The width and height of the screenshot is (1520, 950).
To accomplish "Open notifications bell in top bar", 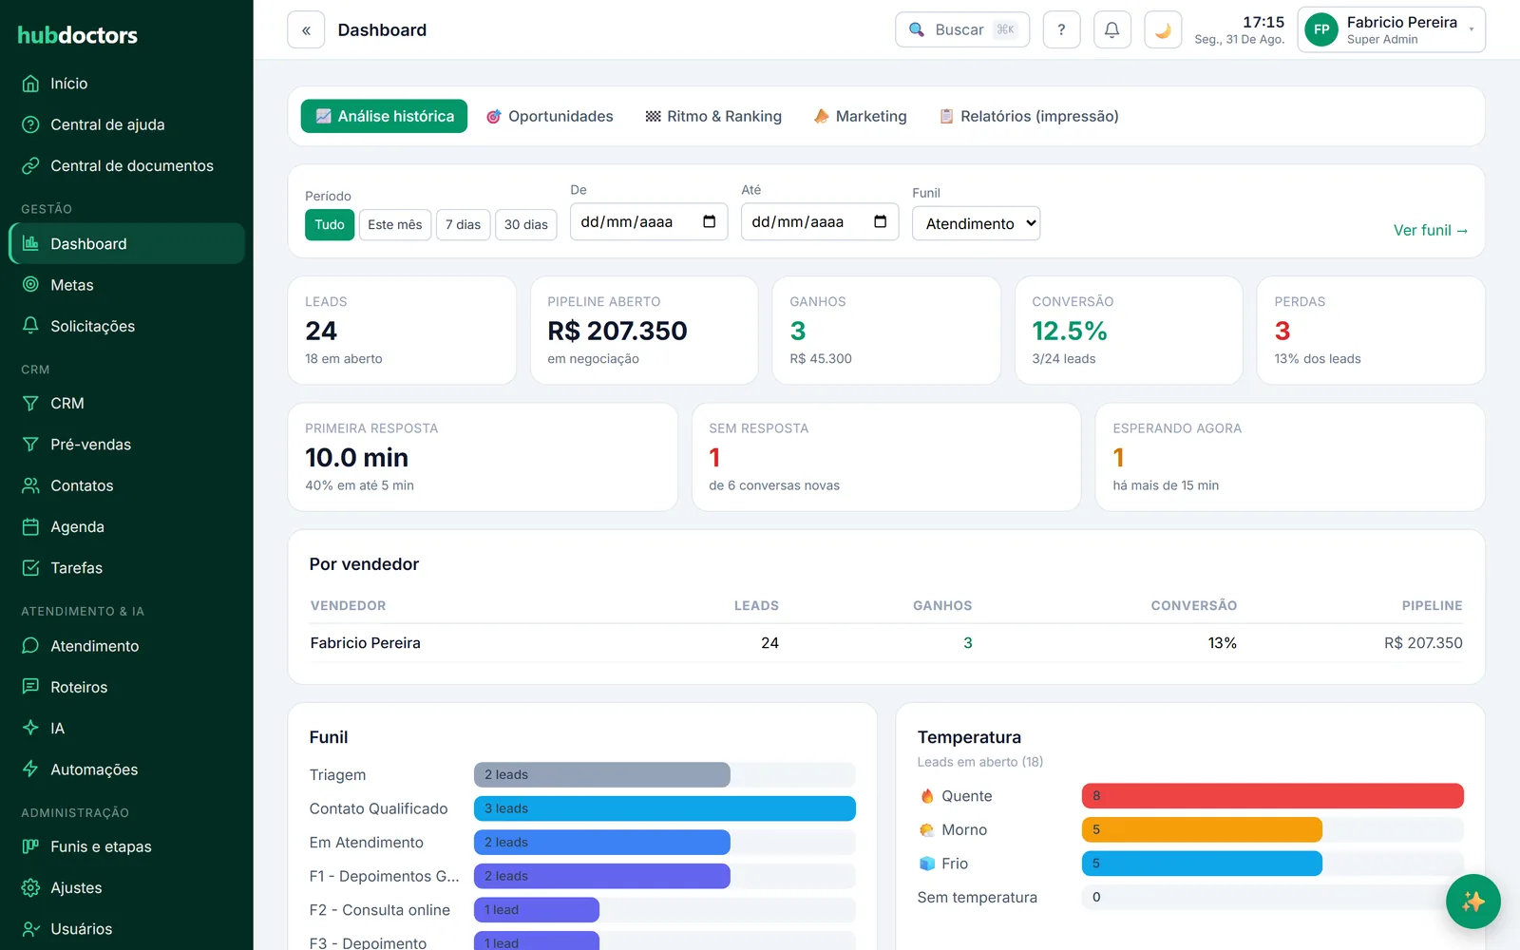I will (x=1111, y=30).
